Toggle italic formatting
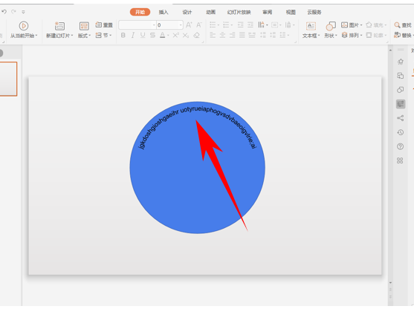Screen dimensions: 414x309 point(133,35)
